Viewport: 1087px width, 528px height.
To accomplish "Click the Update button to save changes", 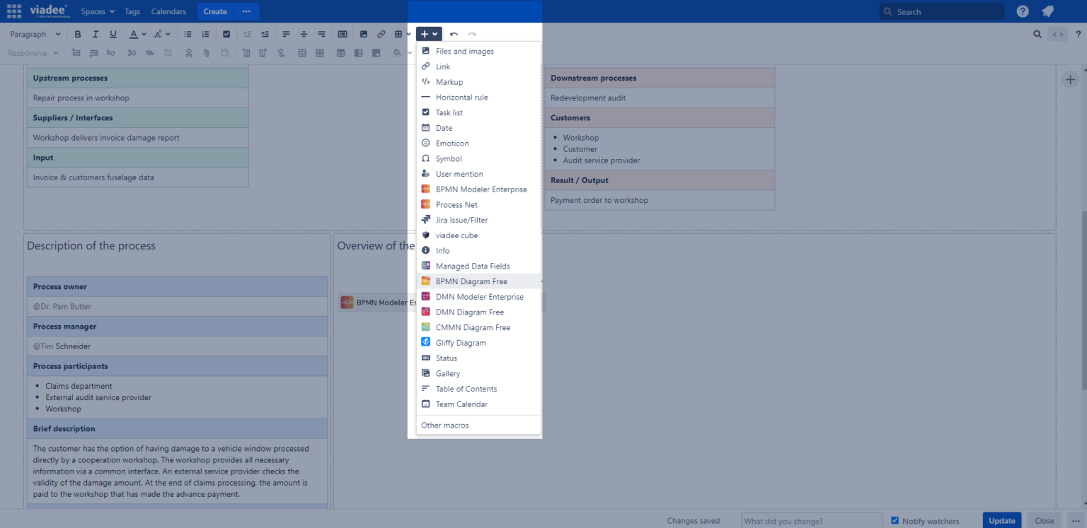I will 1001,520.
